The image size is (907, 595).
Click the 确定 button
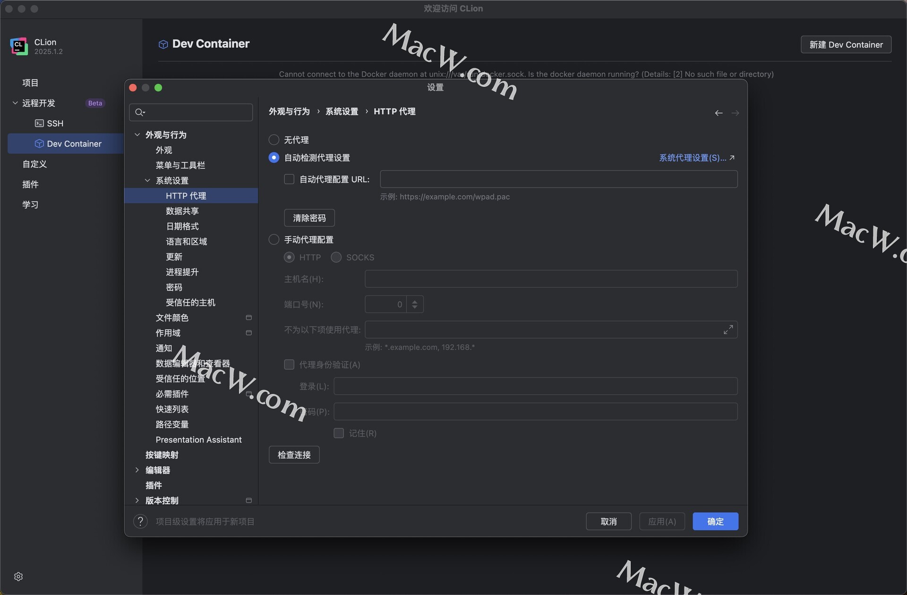click(x=715, y=521)
